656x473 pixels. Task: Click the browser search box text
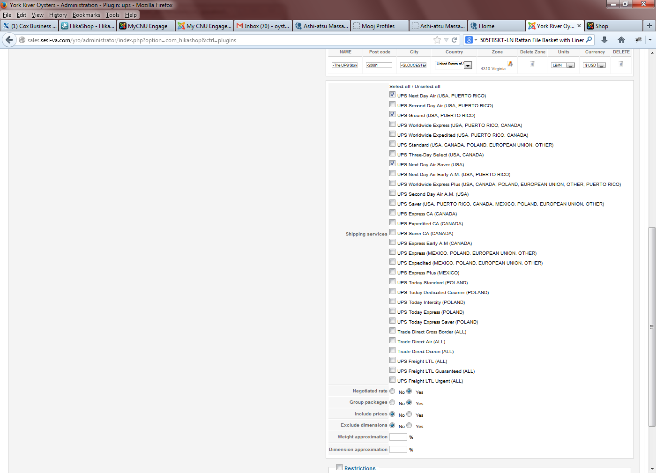pyautogui.click(x=531, y=40)
